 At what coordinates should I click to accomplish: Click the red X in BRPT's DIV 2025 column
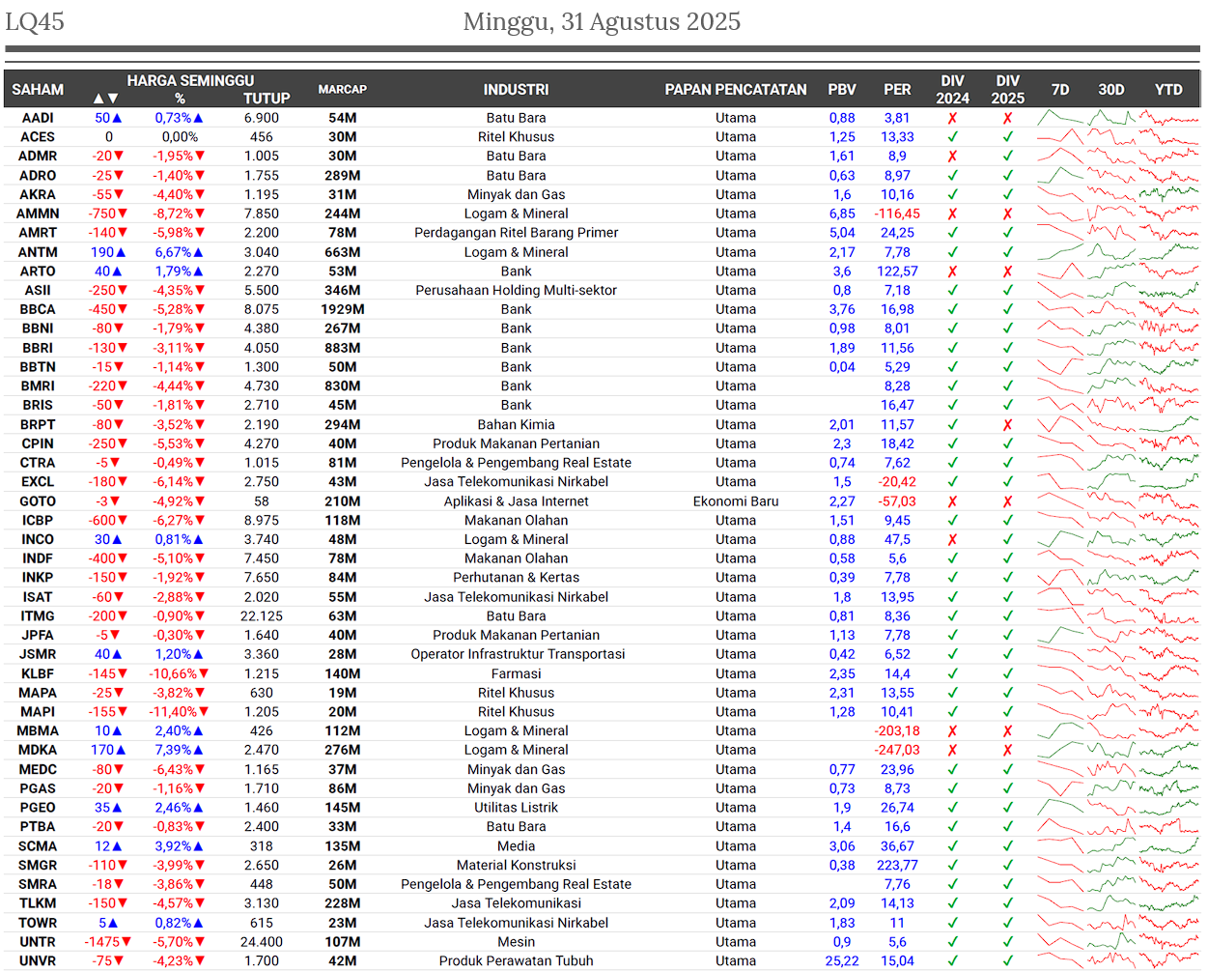[x=1007, y=424]
